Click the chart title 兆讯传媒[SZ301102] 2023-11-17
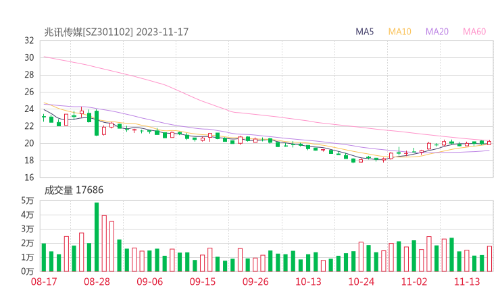 click(116, 32)
